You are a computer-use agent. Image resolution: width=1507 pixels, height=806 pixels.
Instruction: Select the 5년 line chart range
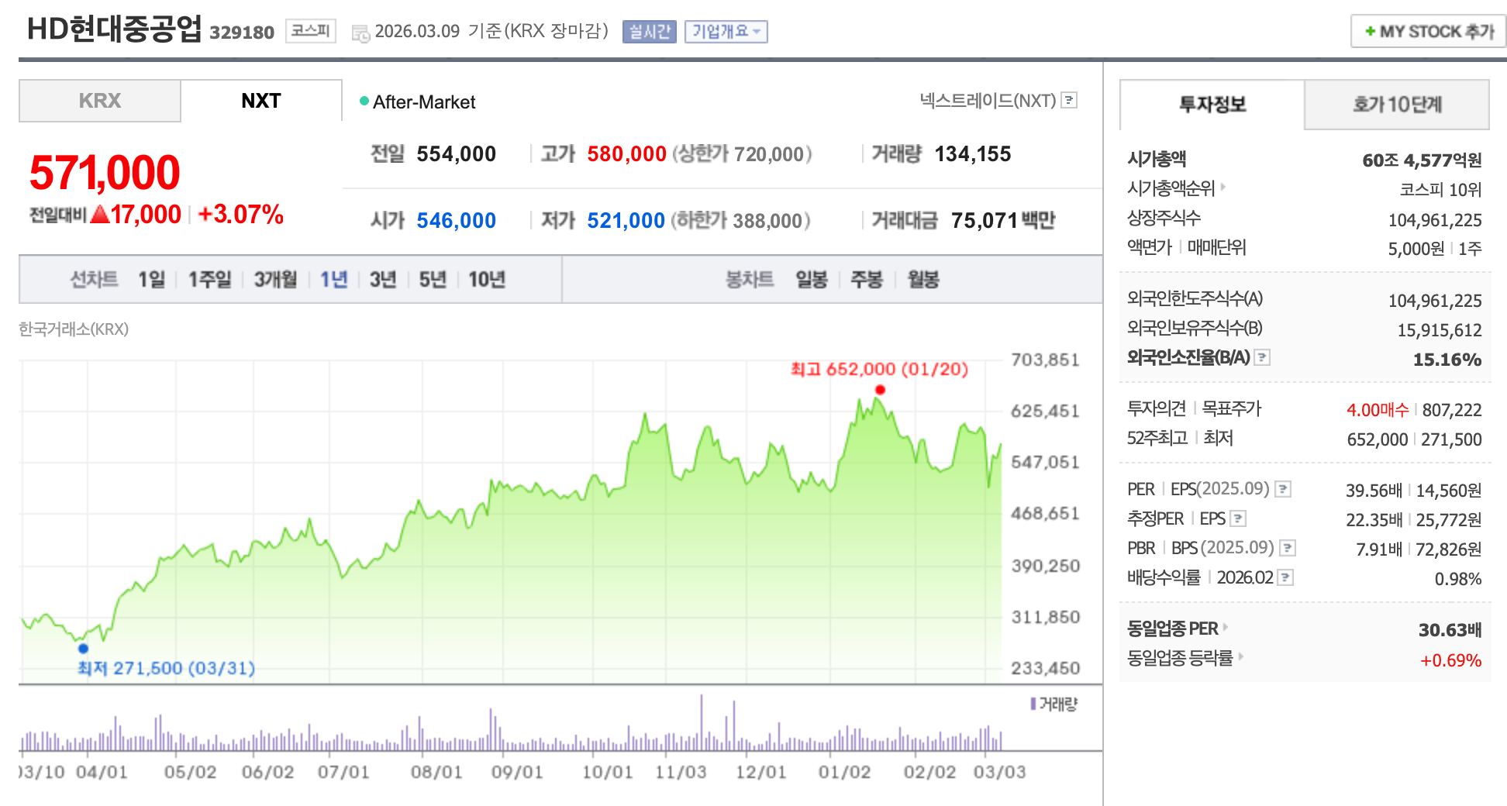coord(433,279)
